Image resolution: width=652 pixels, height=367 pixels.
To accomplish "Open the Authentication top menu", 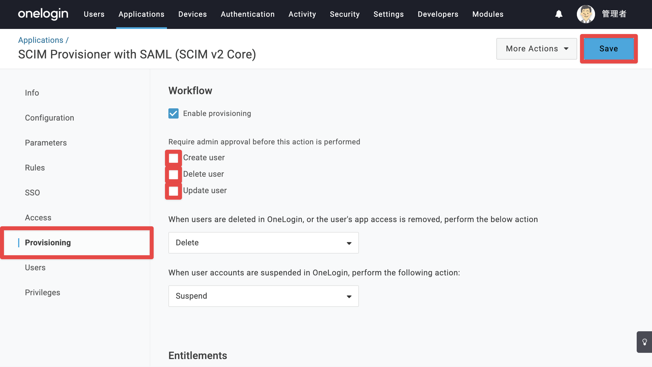I will (248, 14).
